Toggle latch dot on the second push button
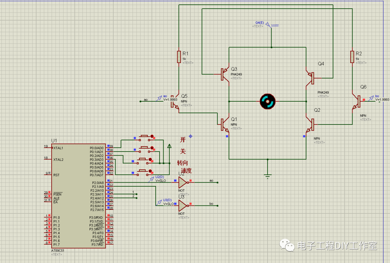 [152, 148]
